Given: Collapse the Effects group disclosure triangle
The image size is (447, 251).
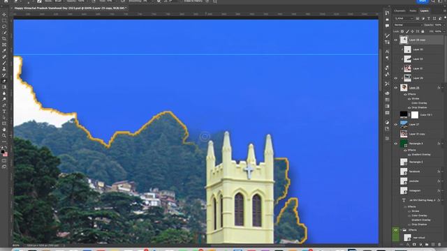Looking at the screenshot, I should click(401, 230).
